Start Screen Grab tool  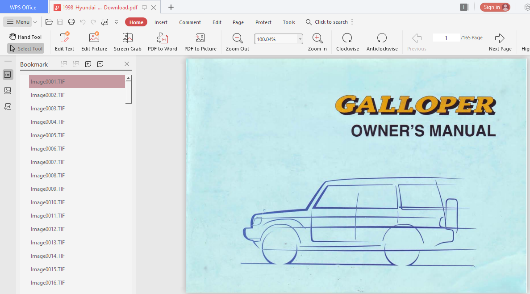coord(127,42)
